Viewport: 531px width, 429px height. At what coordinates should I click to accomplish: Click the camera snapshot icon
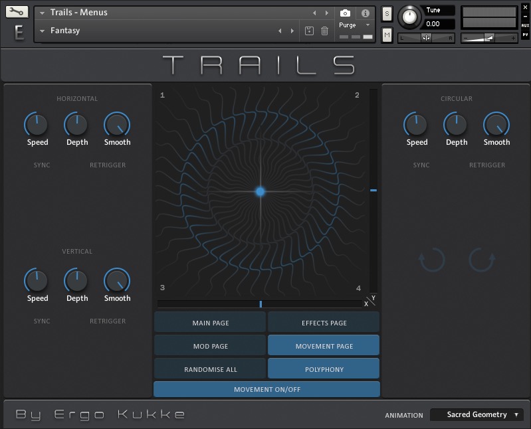click(x=345, y=13)
